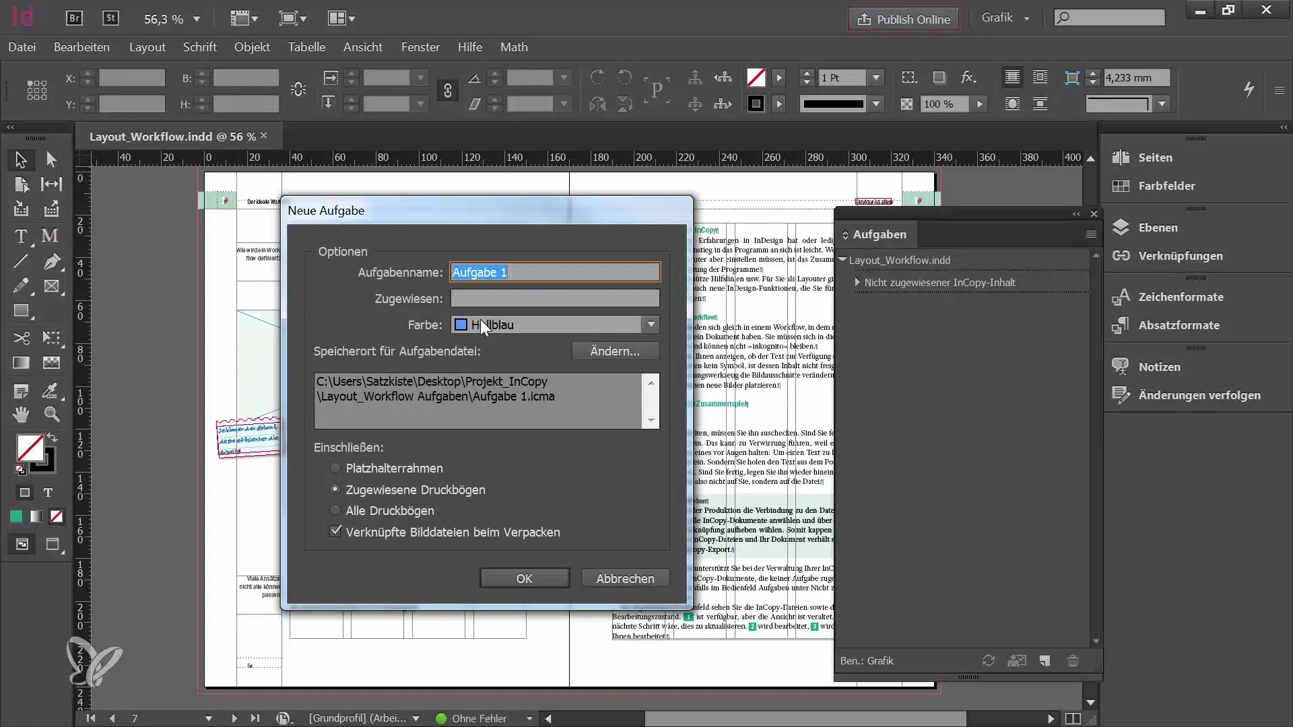Click the Aufgabenname input field
1293x727 pixels.
[x=555, y=272]
